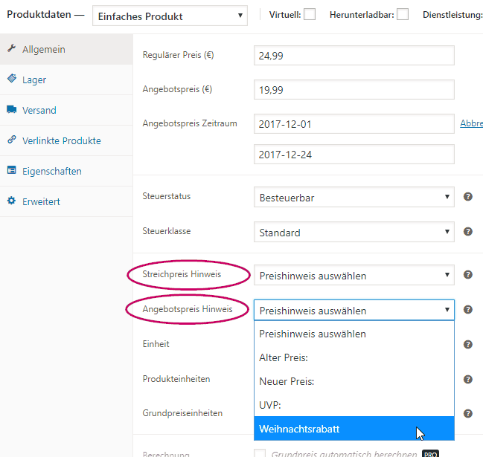
Task: Enable the Herunterladbar checkbox
Action: (403, 14)
